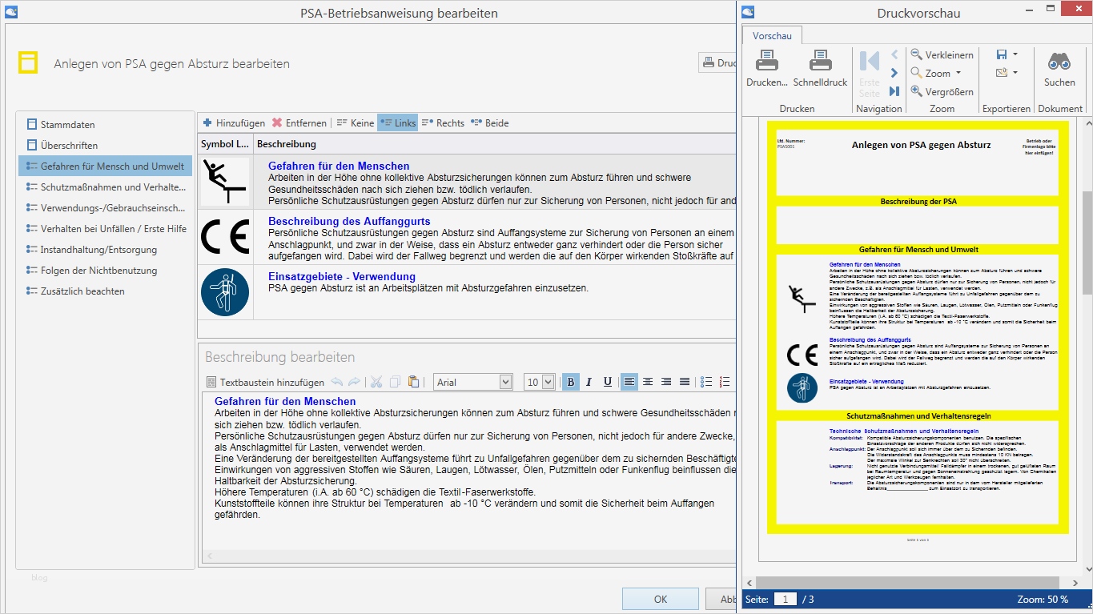
Task: Open the font size dropdown
Action: click(548, 382)
